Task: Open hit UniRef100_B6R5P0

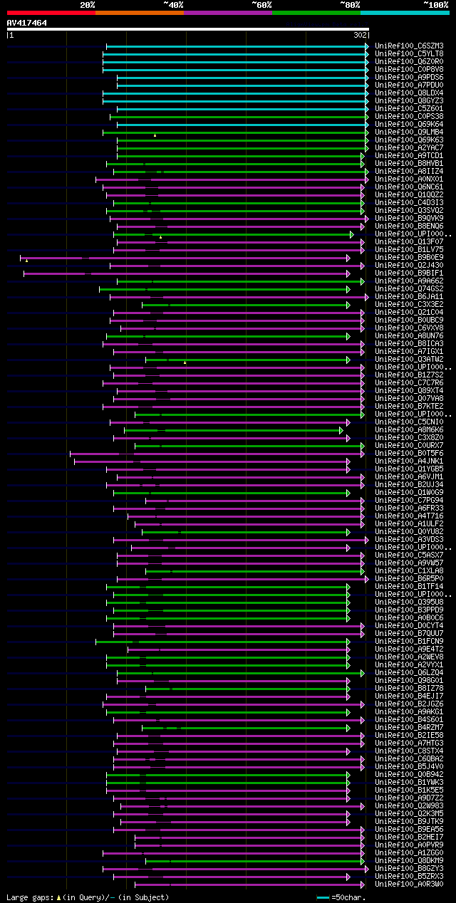Action: 409,578
